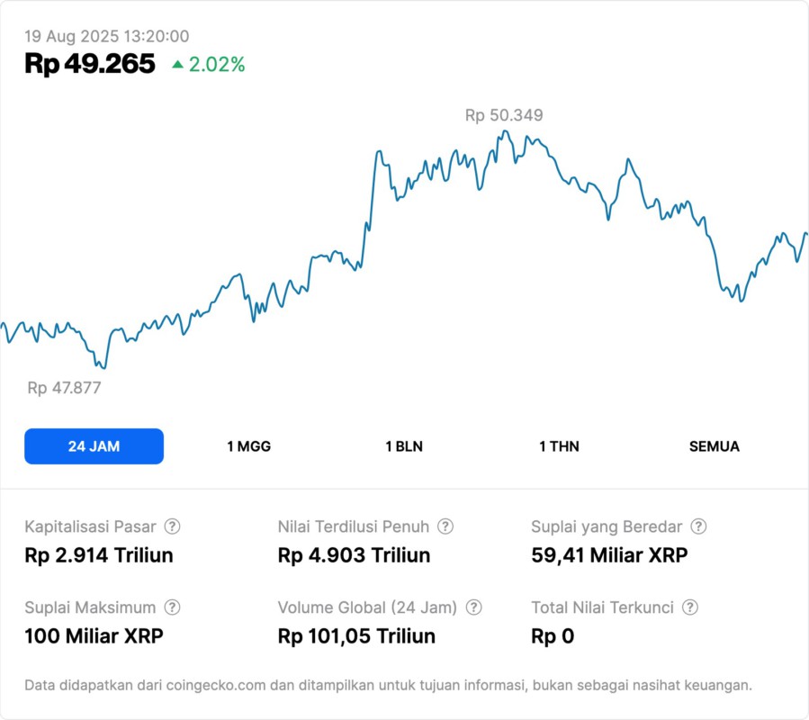Click the Rp 101,05 Triliun volume value
This screenshot has height=720, width=809.
(x=356, y=636)
